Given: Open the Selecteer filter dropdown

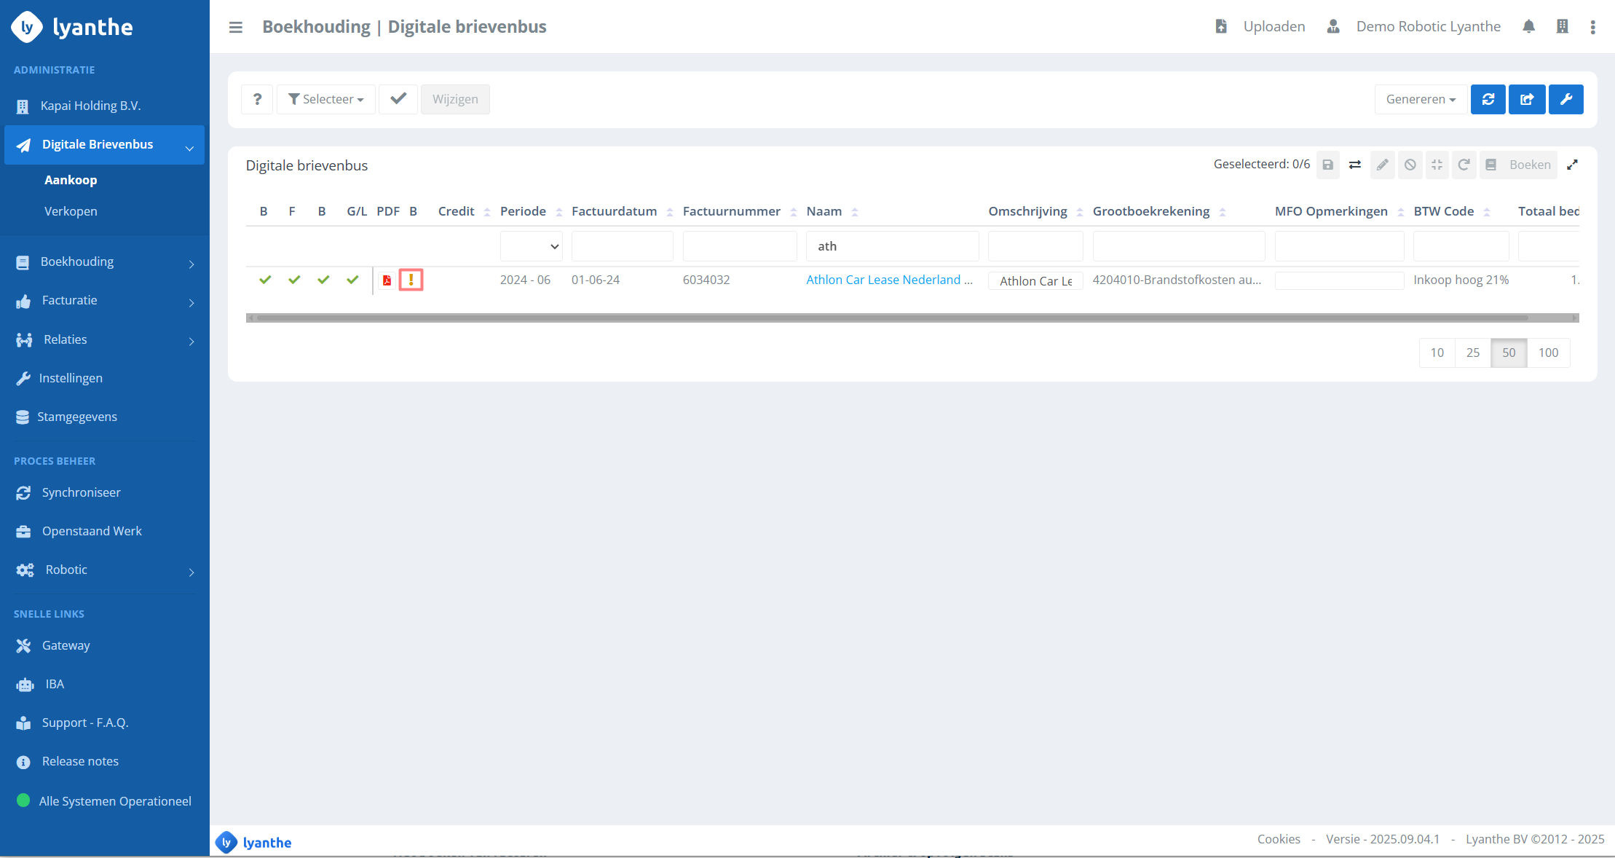Looking at the screenshot, I should click(x=325, y=99).
